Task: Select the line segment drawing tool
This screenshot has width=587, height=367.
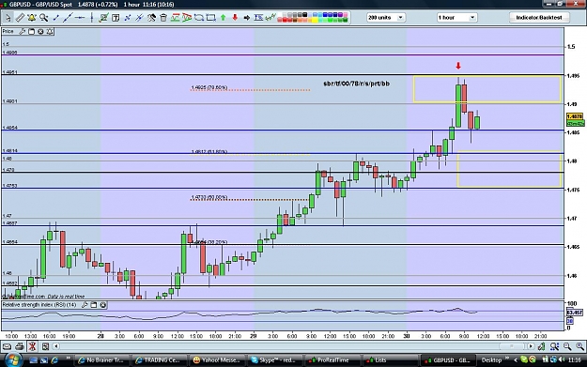Action: 56,18
